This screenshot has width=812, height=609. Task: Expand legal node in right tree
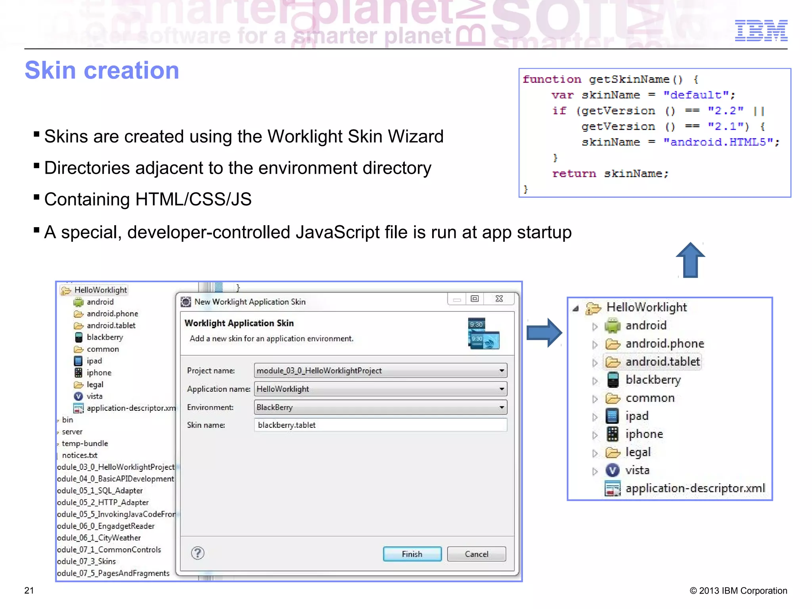click(595, 453)
